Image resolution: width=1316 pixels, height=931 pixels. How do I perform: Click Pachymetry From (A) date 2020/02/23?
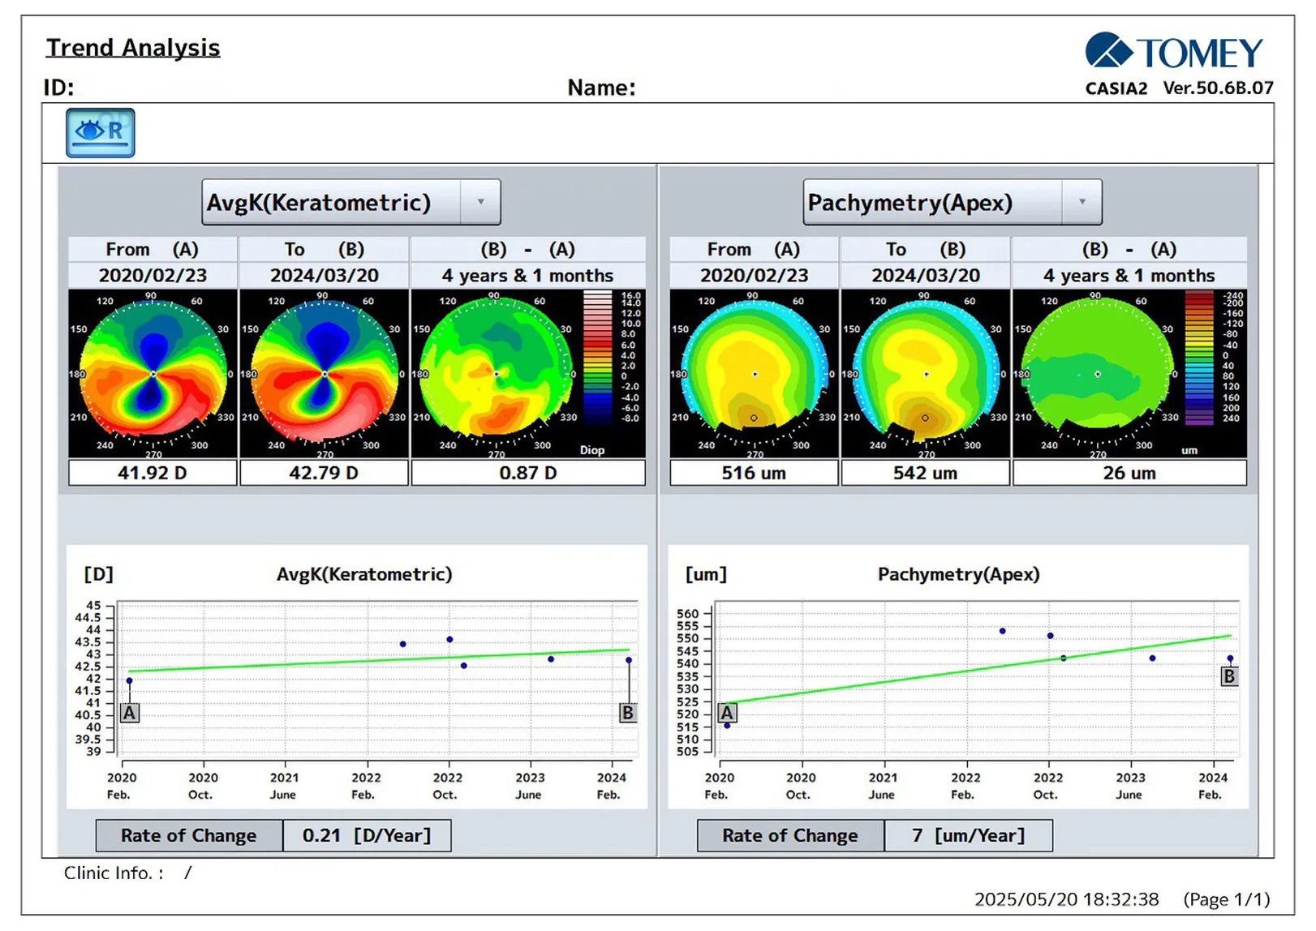(x=755, y=276)
